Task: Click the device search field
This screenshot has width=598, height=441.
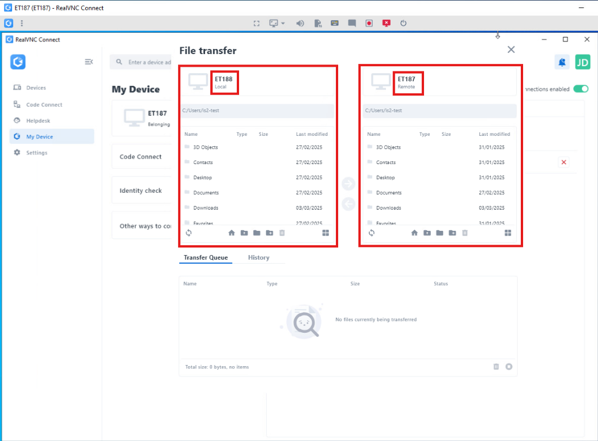Action: pos(141,62)
